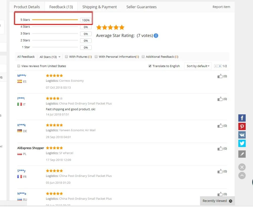Click the Italy flag icon
Viewport: 253px width, 207px height.
[19, 104]
